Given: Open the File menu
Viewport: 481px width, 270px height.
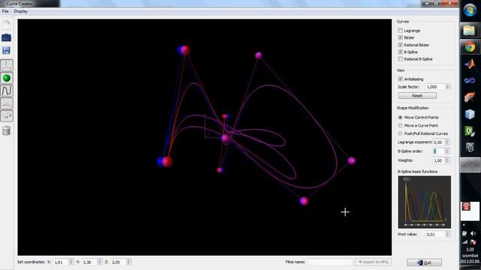Looking at the screenshot, I should [x=5, y=11].
